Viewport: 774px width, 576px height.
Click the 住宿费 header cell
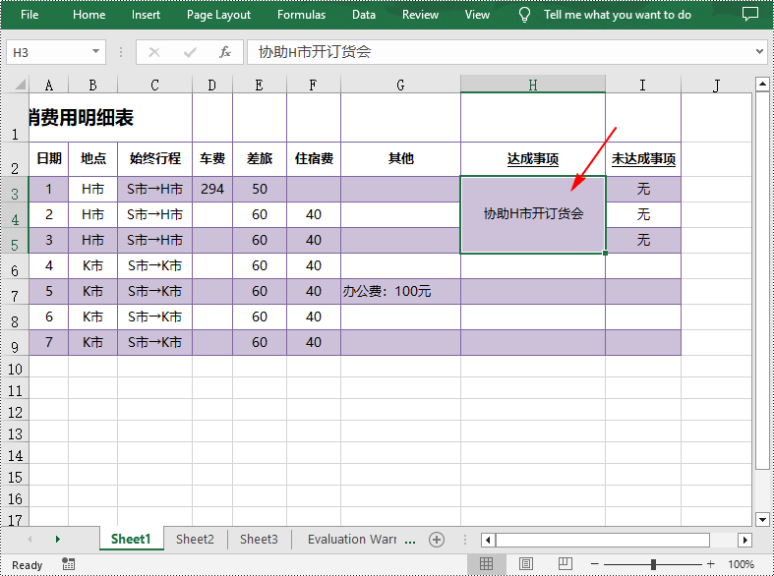[x=314, y=159]
